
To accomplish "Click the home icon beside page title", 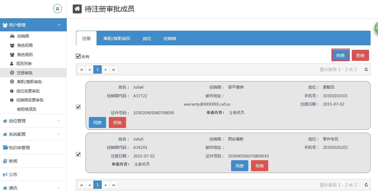I will 77,9.
